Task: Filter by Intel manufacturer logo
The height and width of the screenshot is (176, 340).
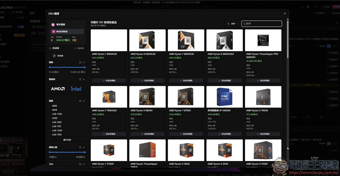Action: pos(76,89)
